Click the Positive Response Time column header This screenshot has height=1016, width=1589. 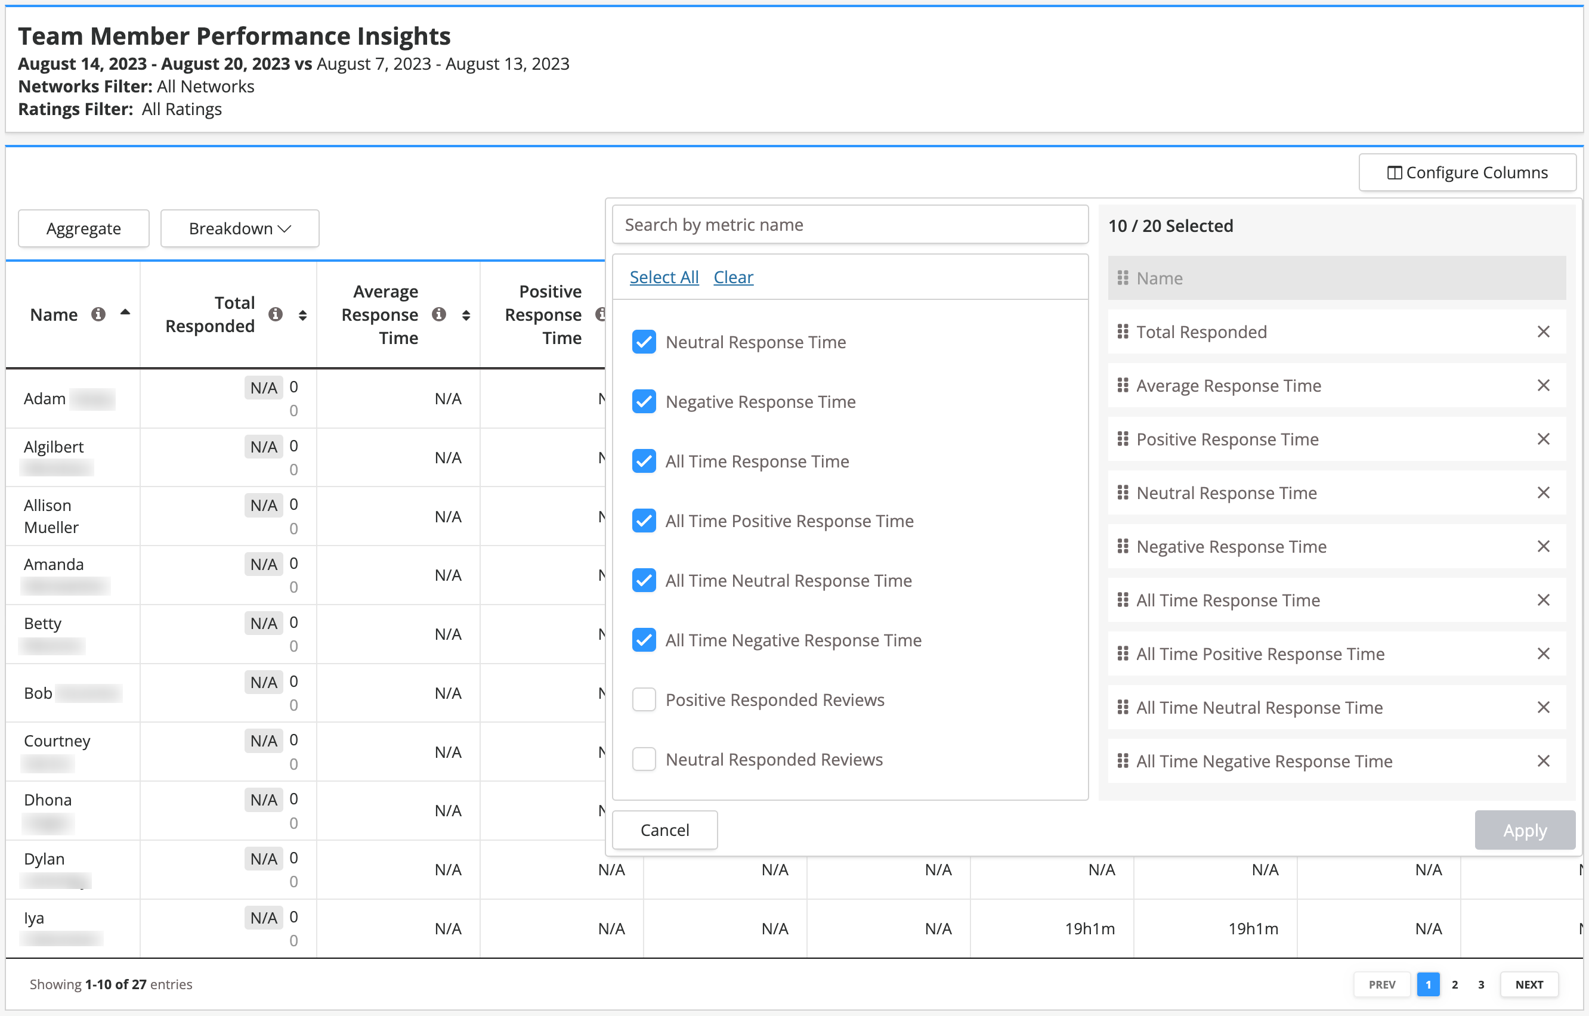coord(543,315)
